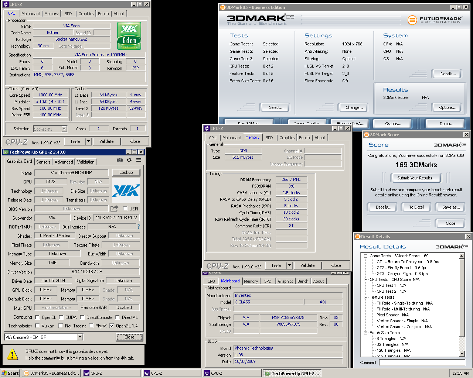Click the Windows Start button
The image size is (473, 378).
tap(10, 373)
